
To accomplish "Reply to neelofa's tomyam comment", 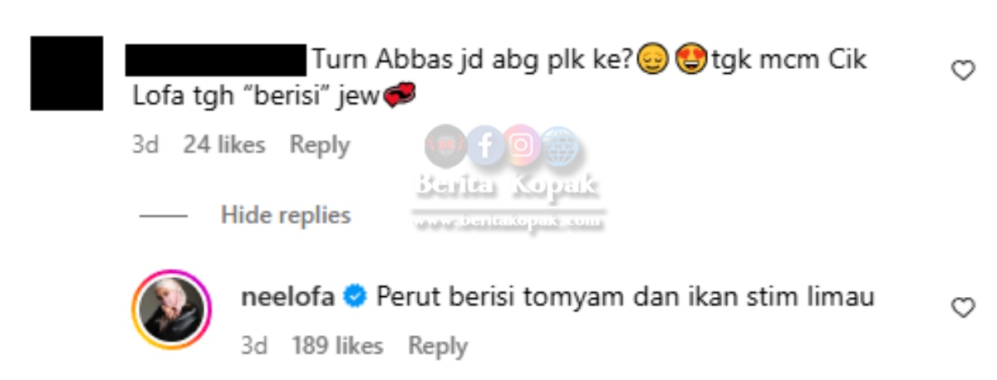I will point(438,346).
